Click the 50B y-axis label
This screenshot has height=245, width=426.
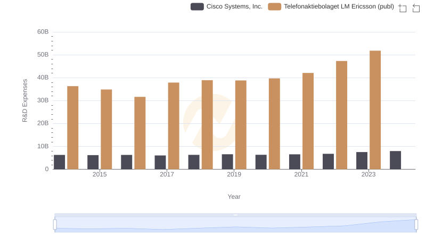pyautogui.click(x=43, y=55)
